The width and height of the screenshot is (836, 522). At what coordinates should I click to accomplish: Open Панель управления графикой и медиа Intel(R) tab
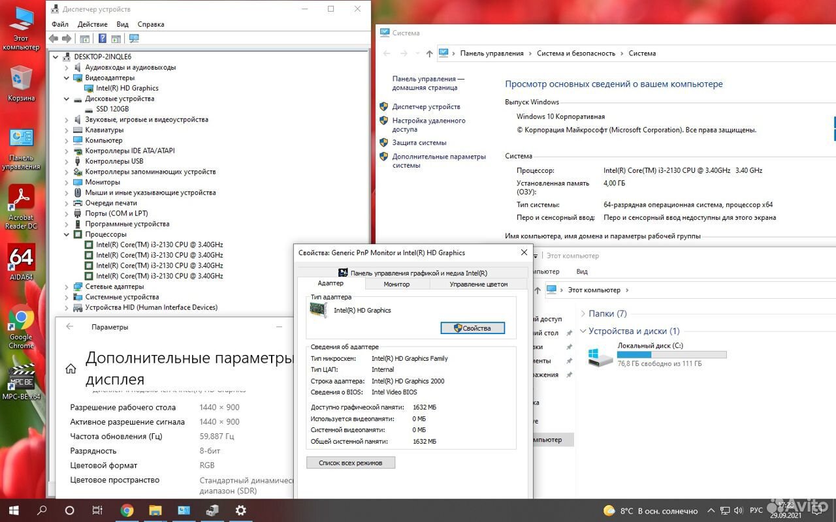[413, 273]
